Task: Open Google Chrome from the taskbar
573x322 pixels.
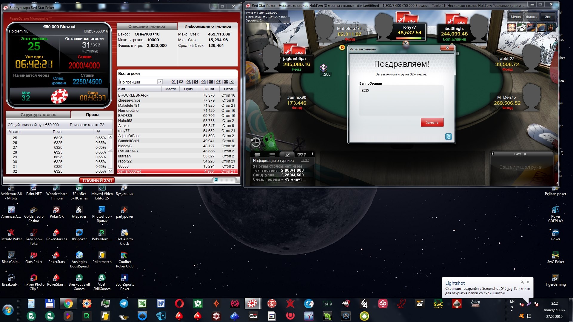Action: (68, 304)
